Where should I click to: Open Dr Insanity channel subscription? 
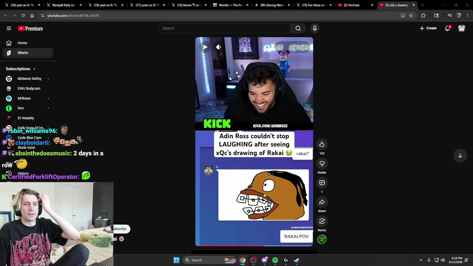click(x=28, y=118)
